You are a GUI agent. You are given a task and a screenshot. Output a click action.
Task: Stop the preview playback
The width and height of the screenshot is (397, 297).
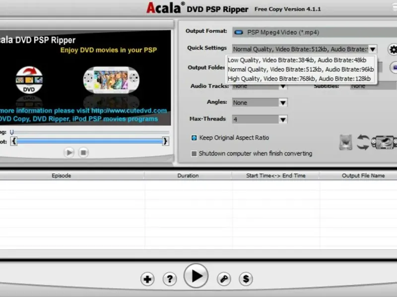tap(83, 152)
